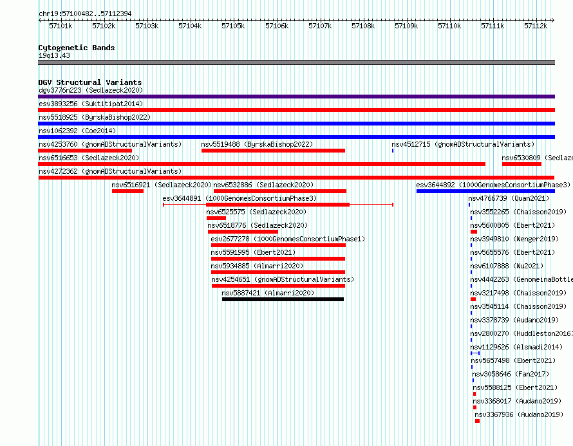Click the nsv6516921 (Sedlazeck2020) label
The image size is (573, 446).
(162, 185)
